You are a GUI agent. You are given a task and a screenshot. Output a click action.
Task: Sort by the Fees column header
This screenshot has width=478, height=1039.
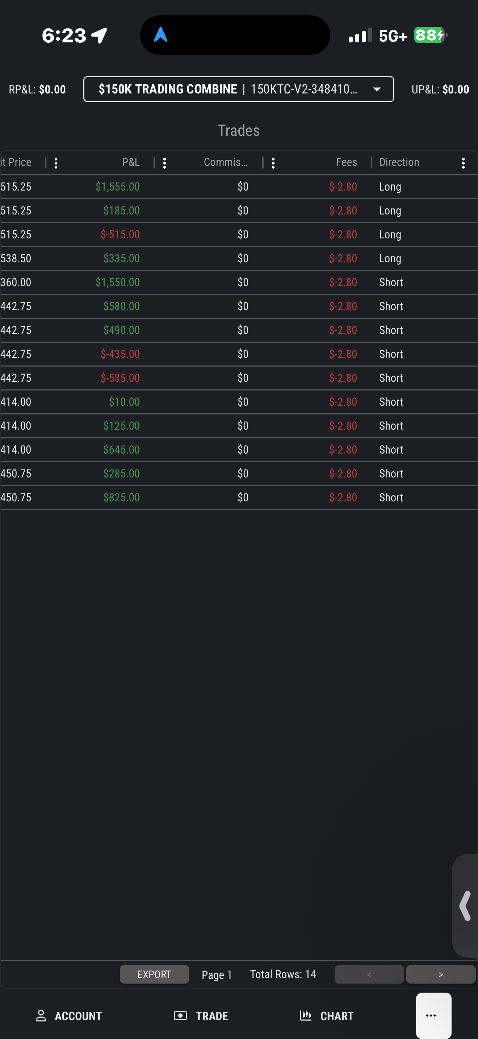click(x=347, y=162)
